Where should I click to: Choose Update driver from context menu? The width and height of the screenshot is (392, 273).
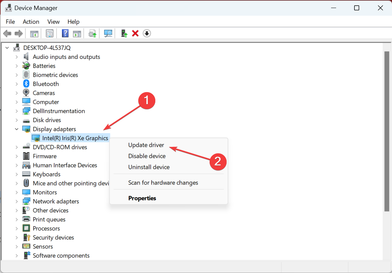146,145
